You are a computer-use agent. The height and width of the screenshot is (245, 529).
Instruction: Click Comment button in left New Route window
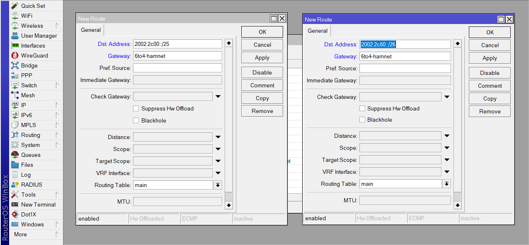(x=262, y=85)
